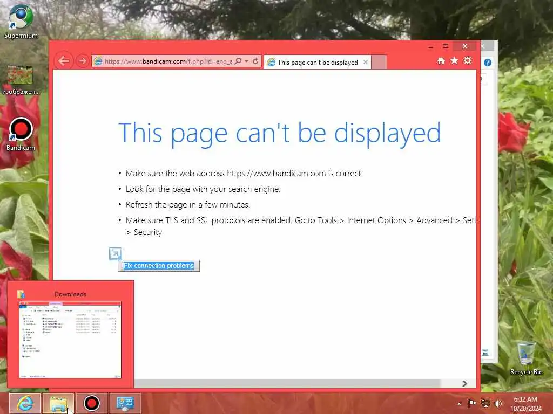553x414 pixels.
Task: Click 'Look for the page with your search engine.'
Action: (203, 189)
